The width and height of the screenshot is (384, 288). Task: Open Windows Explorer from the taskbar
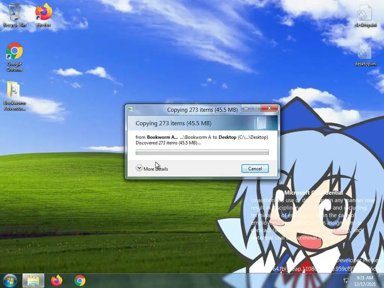33,280
